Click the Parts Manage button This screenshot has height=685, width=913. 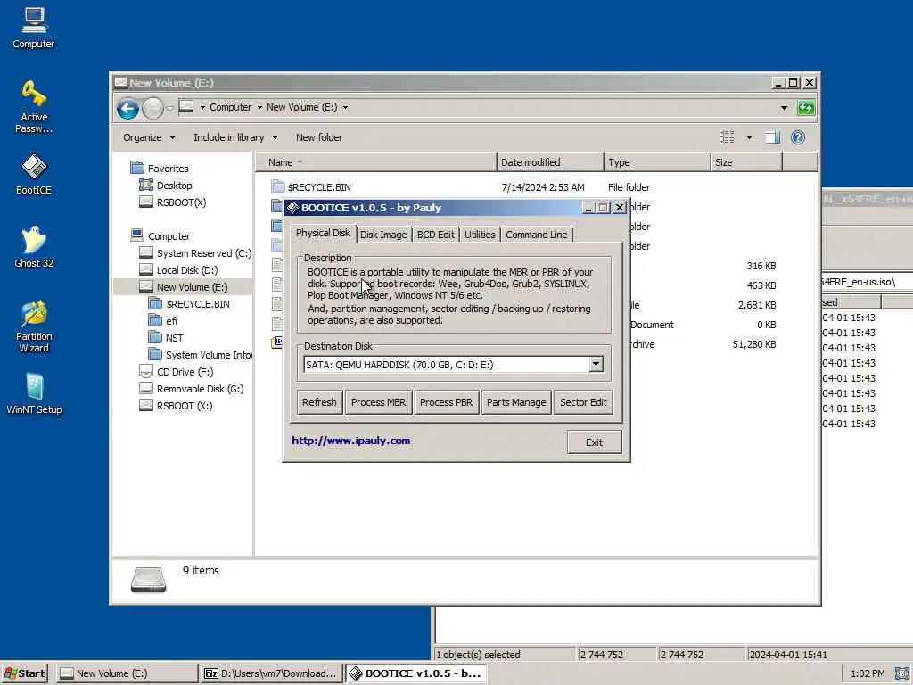tap(516, 402)
